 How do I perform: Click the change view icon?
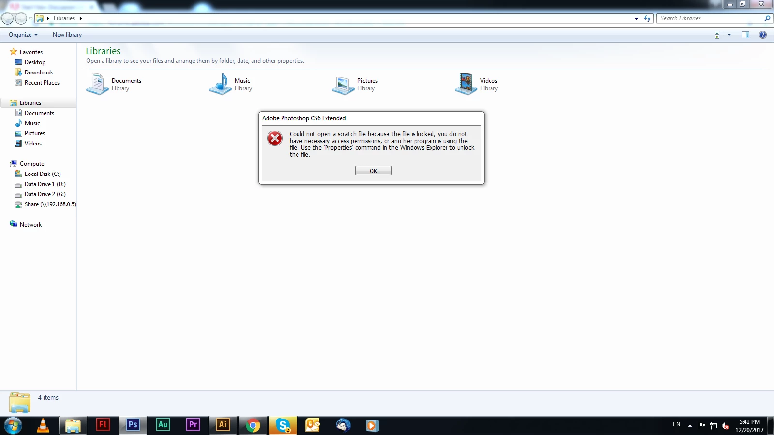click(x=719, y=35)
